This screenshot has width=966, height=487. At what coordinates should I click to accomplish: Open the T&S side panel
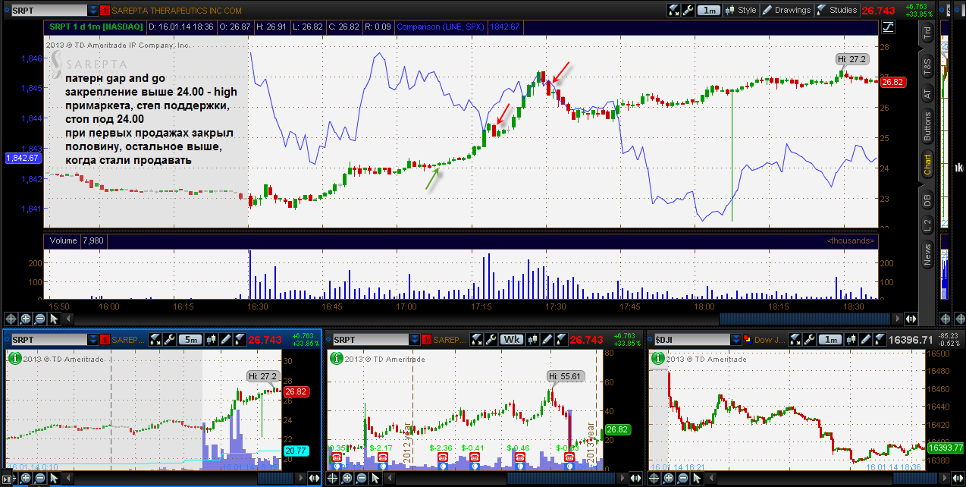927,66
